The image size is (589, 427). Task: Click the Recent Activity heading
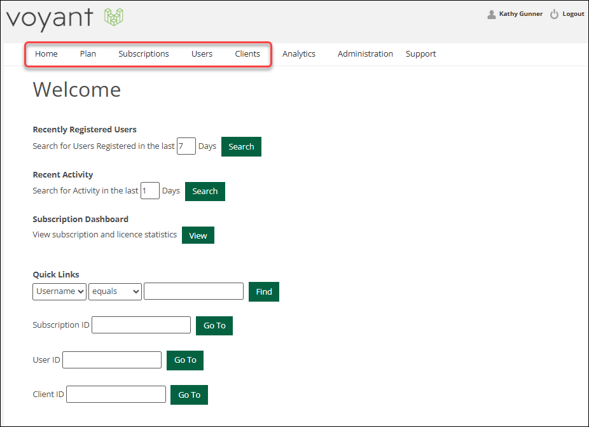[63, 175]
